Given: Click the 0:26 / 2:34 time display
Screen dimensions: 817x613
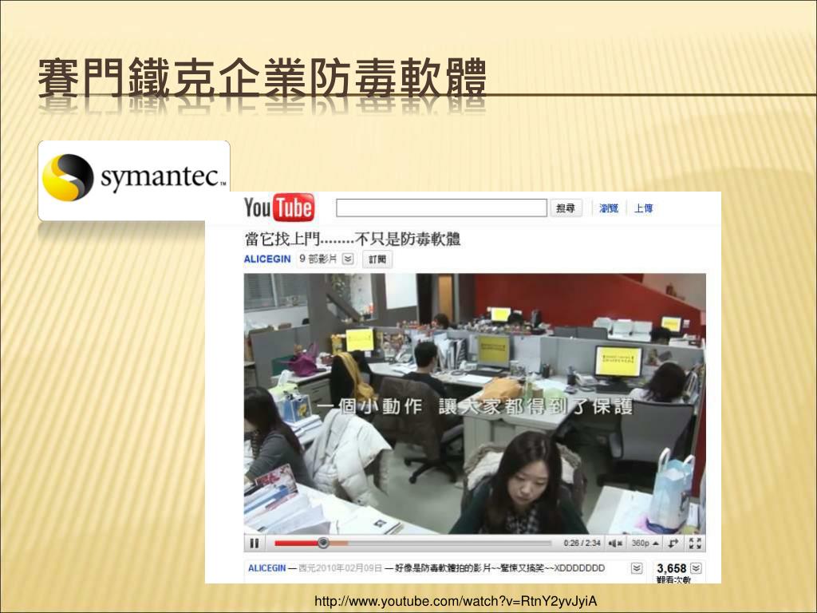Looking at the screenshot, I should [582, 543].
